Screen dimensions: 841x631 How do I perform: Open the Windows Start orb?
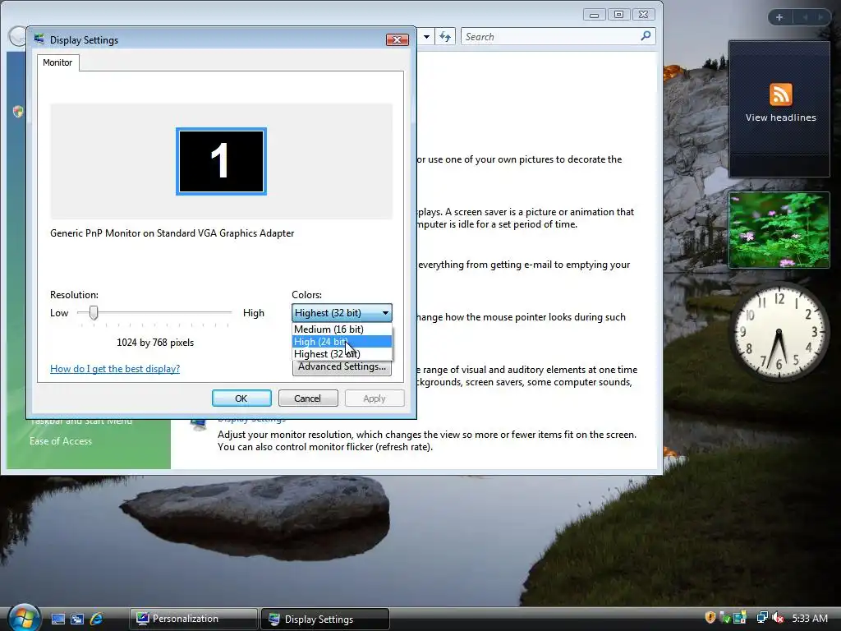pos(24,618)
